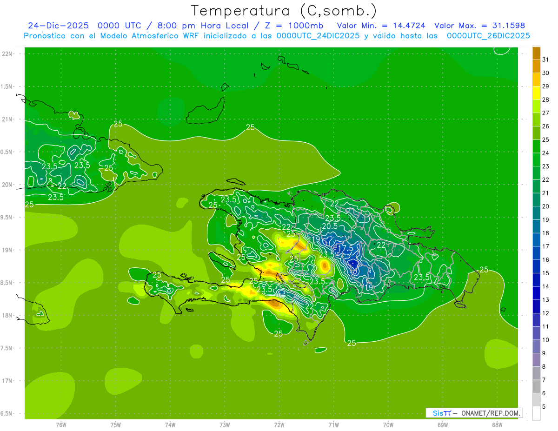
Task: Click the '70W' longitude axis label
Action: point(388,425)
